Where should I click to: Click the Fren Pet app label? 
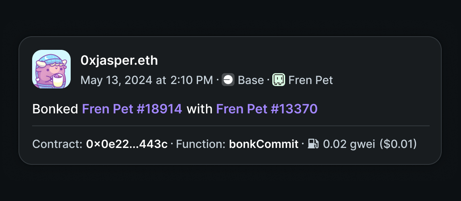[x=311, y=80]
